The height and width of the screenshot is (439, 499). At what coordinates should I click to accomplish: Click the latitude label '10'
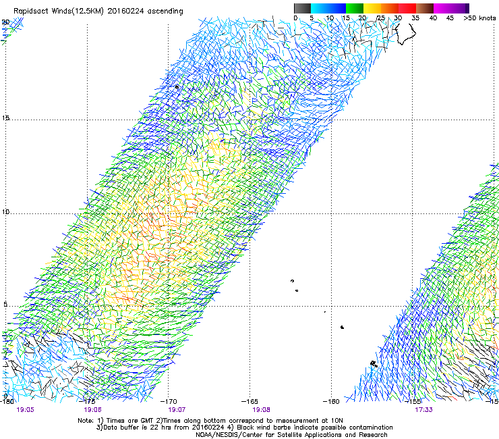(x=5, y=212)
